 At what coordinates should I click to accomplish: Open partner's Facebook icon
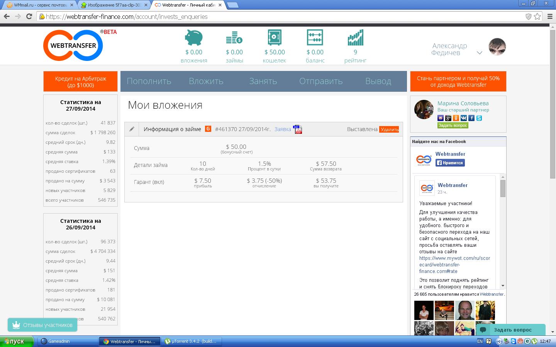click(x=471, y=118)
